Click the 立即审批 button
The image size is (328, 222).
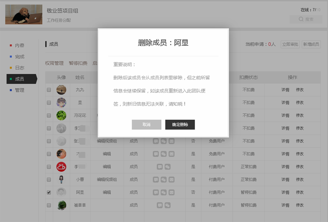click(x=290, y=44)
